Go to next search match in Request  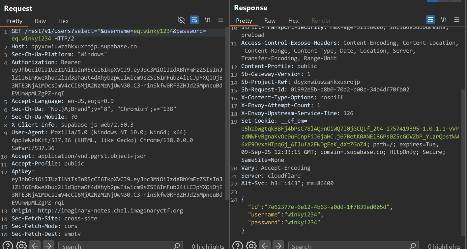pyautogui.click(x=48, y=245)
